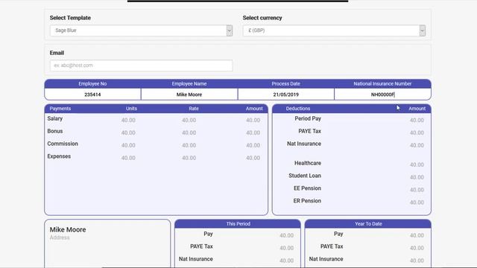Image resolution: width=477 pixels, height=268 pixels.
Task: Click the Payments column header
Action: coord(60,109)
